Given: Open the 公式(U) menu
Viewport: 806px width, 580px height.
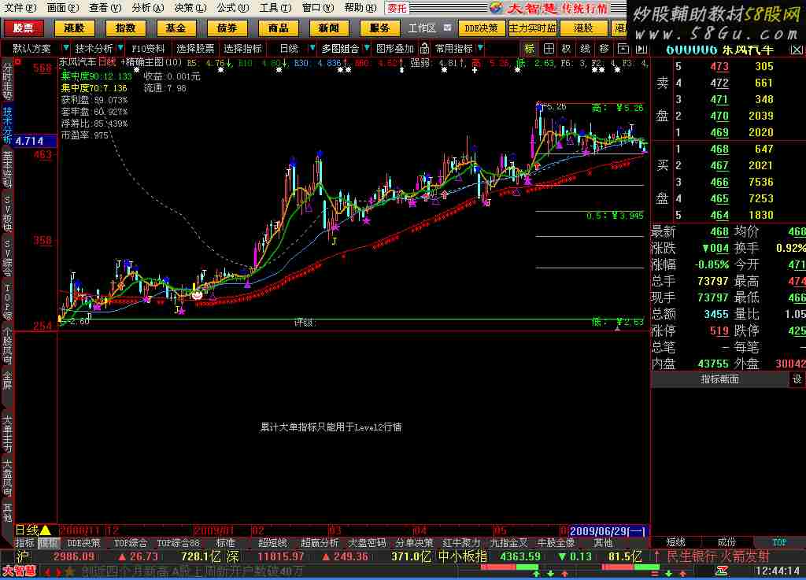Looking at the screenshot, I should pyautogui.click(x=232, y=8).
